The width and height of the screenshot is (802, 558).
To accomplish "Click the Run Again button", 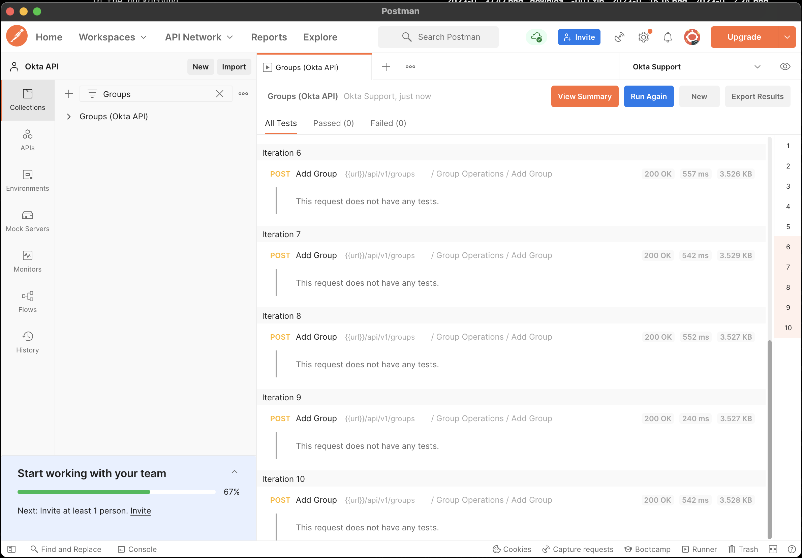I will 648,96.
